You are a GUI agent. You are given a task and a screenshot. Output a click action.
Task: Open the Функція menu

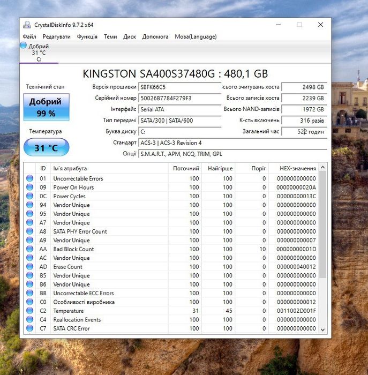pos(87,36)
